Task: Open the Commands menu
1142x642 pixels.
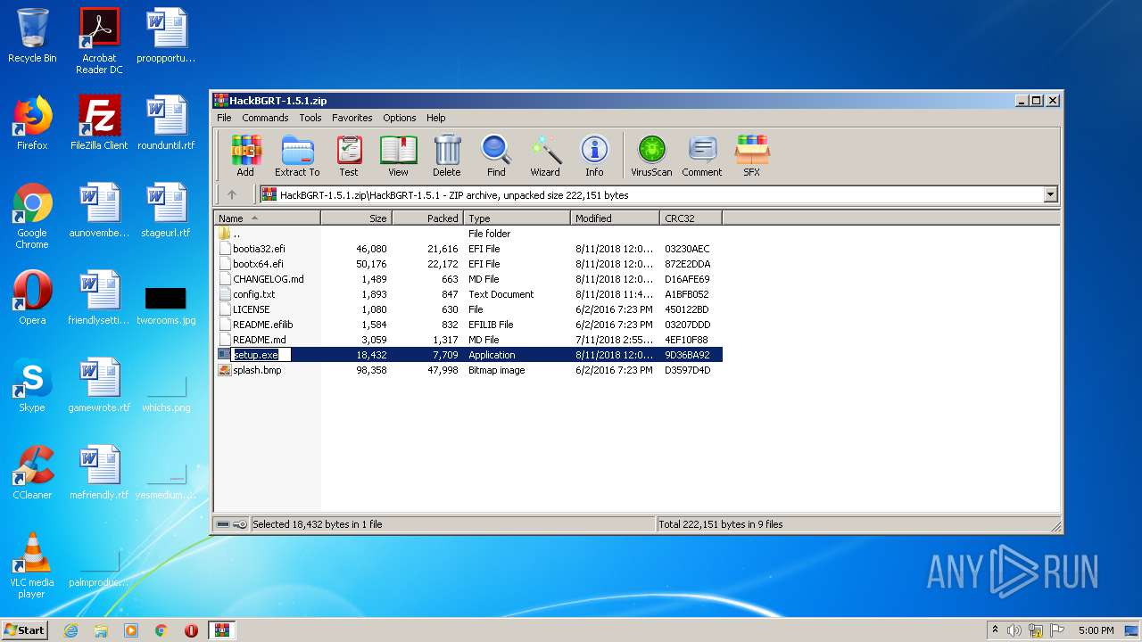Action: [x=265, y=118]
